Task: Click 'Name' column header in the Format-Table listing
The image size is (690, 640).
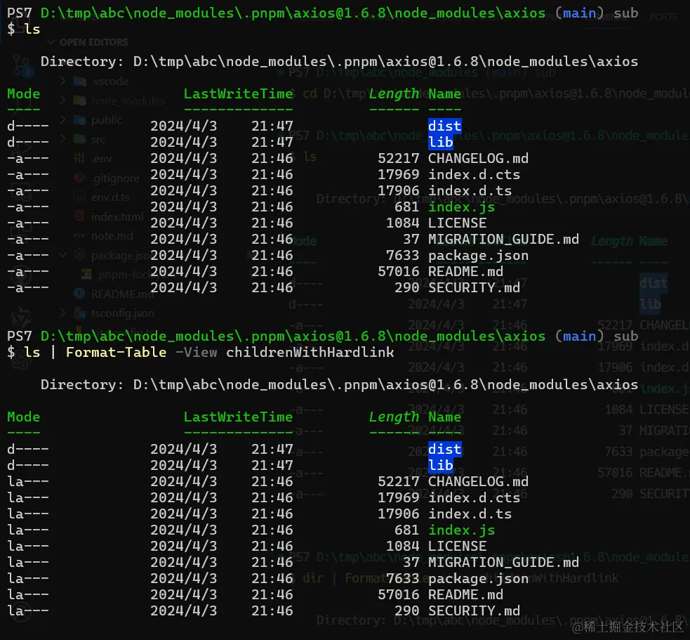Action: (444, 417)
